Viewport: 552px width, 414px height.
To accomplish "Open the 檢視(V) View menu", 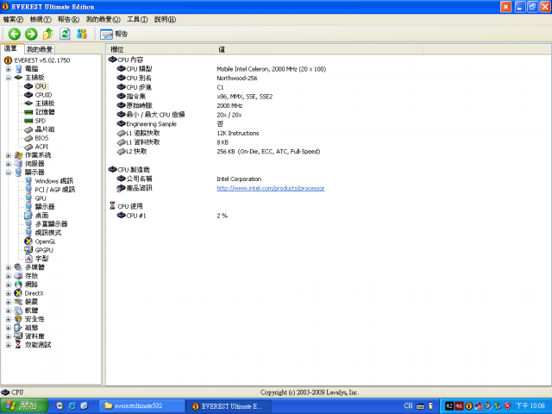I will (41, 19).
